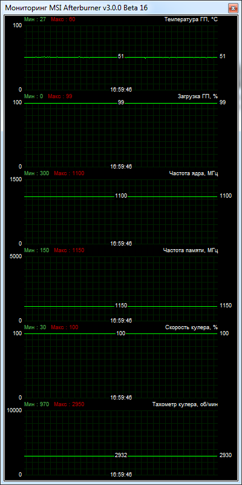
Task: Click the current tachometer value 2930
Action: (225, 455)
